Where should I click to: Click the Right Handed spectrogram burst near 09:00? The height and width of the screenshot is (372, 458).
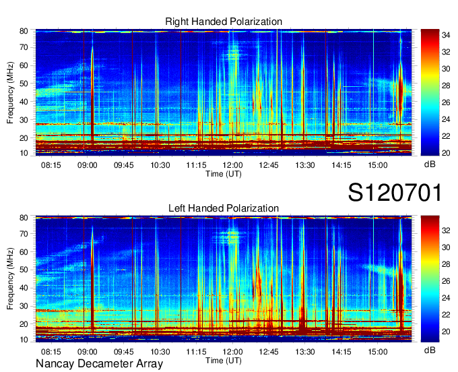tap(92, 95)
